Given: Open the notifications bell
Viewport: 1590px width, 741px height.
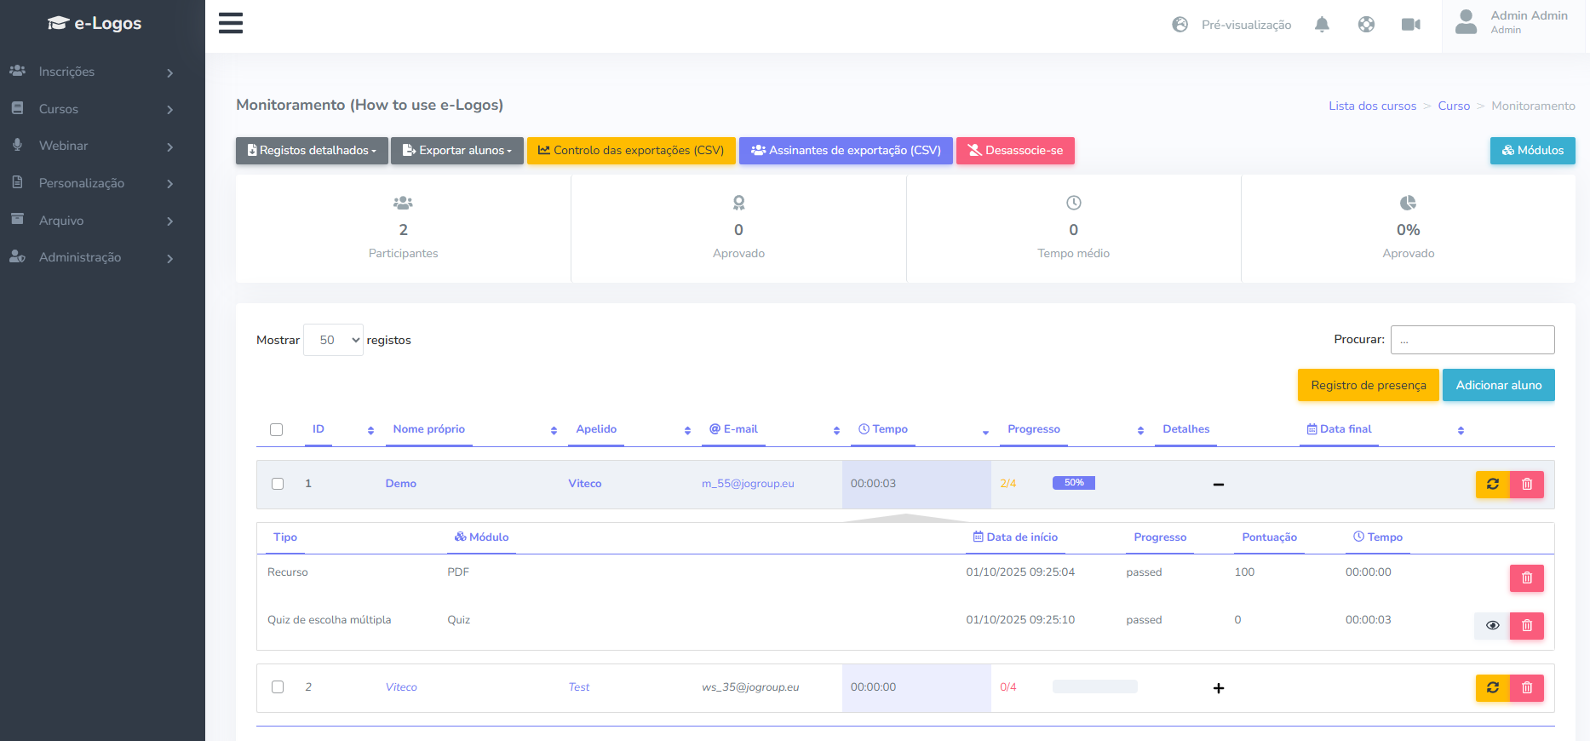Looking at the screenshot, I should 1322,25.
